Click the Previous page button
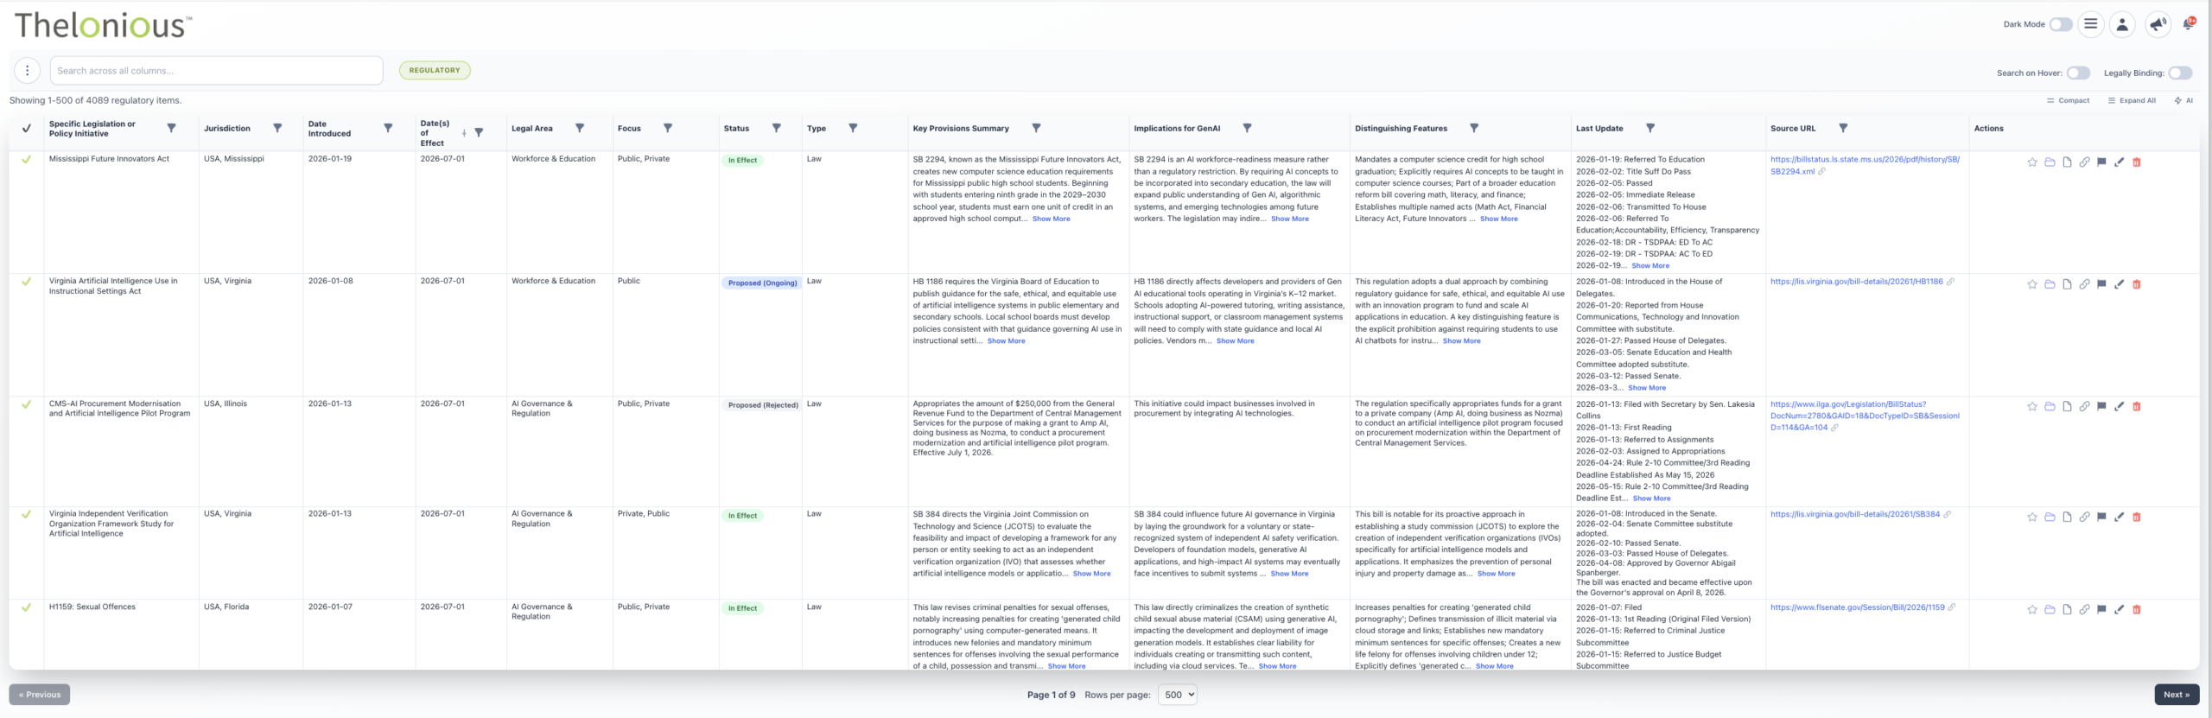The image size is (2212, 718). click(40, 695)
